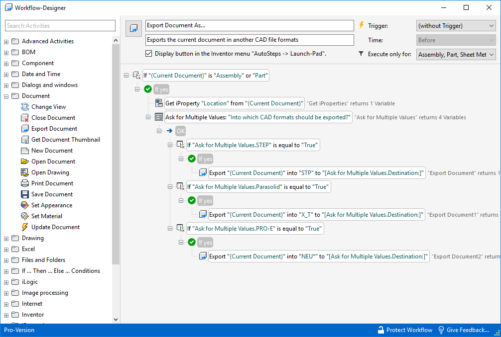Collapse the Ask for Multiple Values node
Image resolution: width=501 pixels, height=337 pixels.
point(148,117)
